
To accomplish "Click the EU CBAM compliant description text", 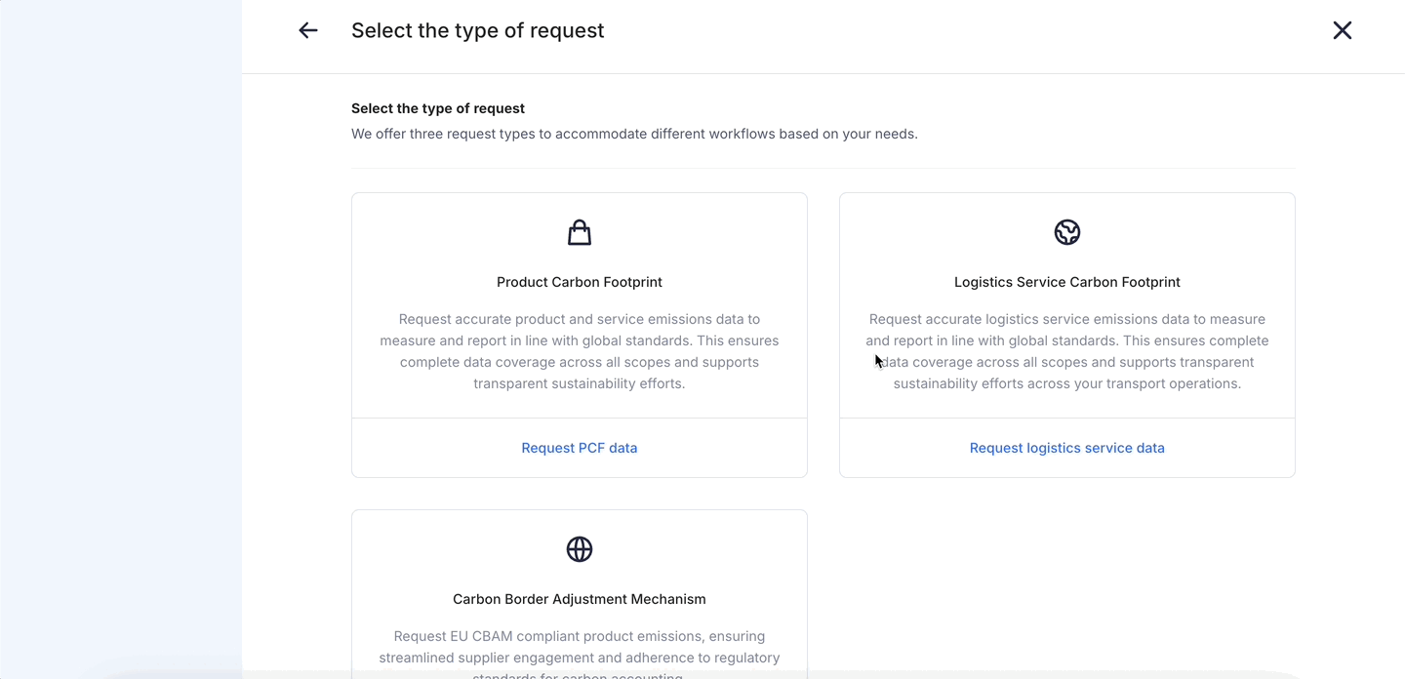I will [580, 646].
